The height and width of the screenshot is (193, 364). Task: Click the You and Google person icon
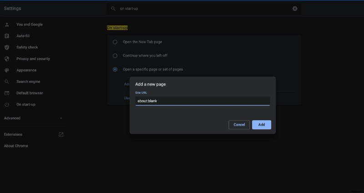(x=7, y=25)
